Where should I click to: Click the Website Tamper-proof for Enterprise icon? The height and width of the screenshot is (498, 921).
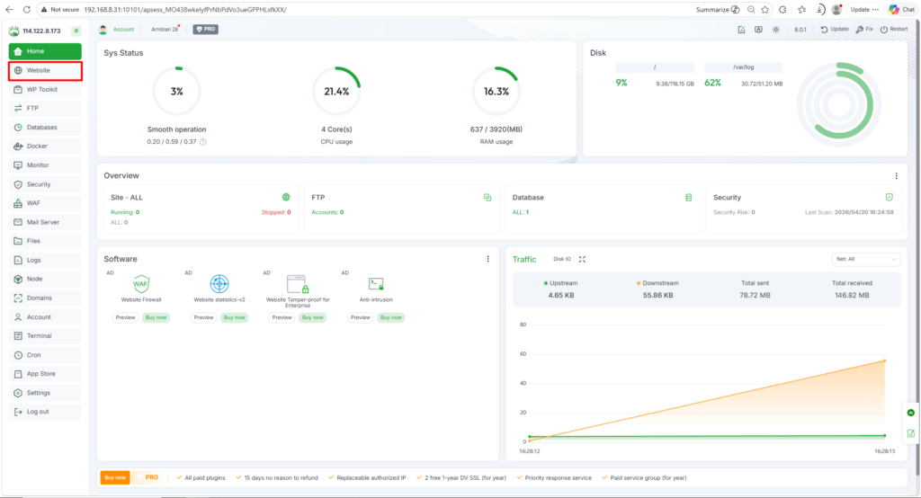(298, 284)
